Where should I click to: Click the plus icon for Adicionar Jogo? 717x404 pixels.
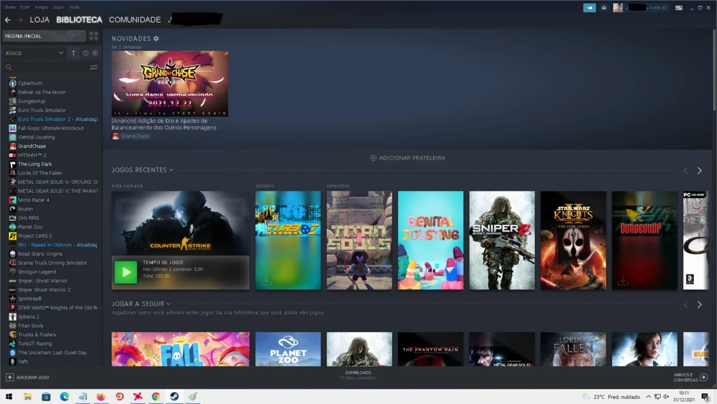click(10, 377)
